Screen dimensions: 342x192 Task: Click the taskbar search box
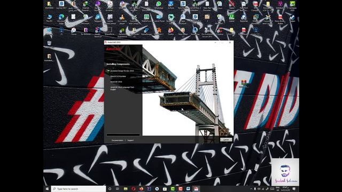79,189
